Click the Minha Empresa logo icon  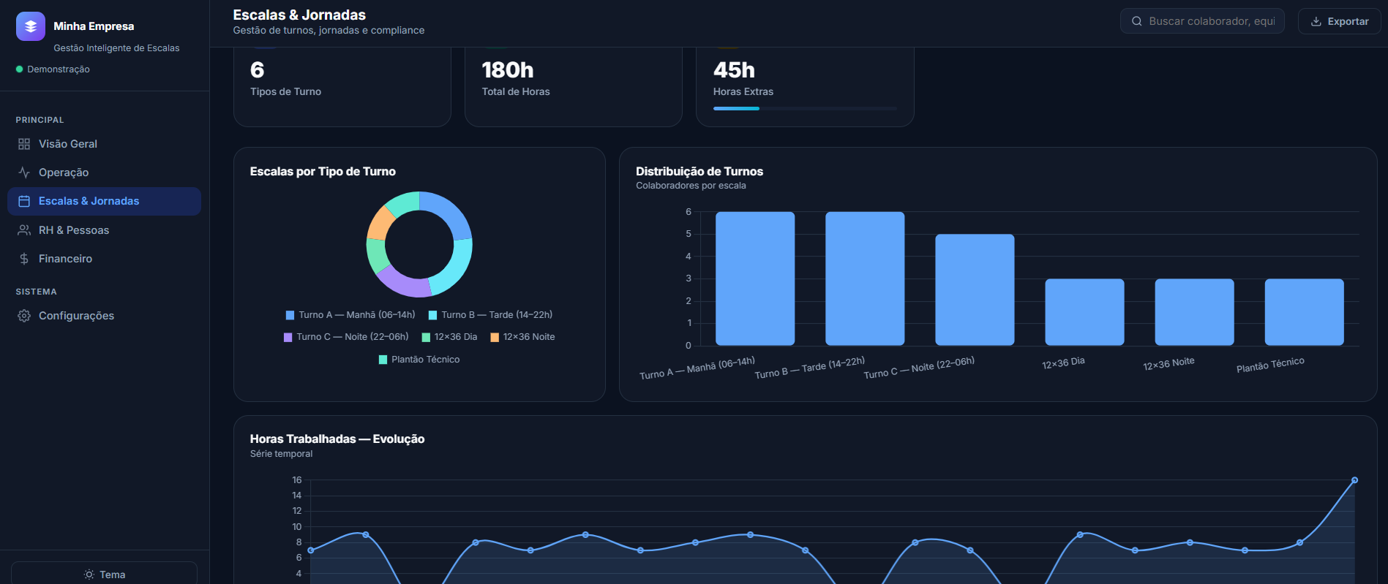click(31, 26)
